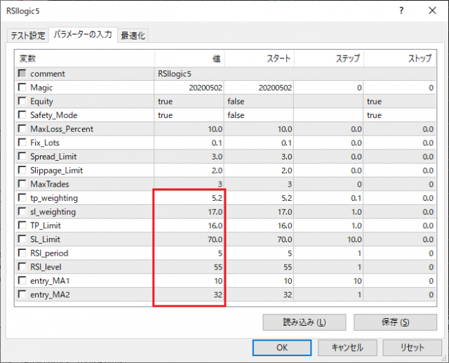Click the ストップ column header
This screenshot has height=363, width=449.
(400, 59)
